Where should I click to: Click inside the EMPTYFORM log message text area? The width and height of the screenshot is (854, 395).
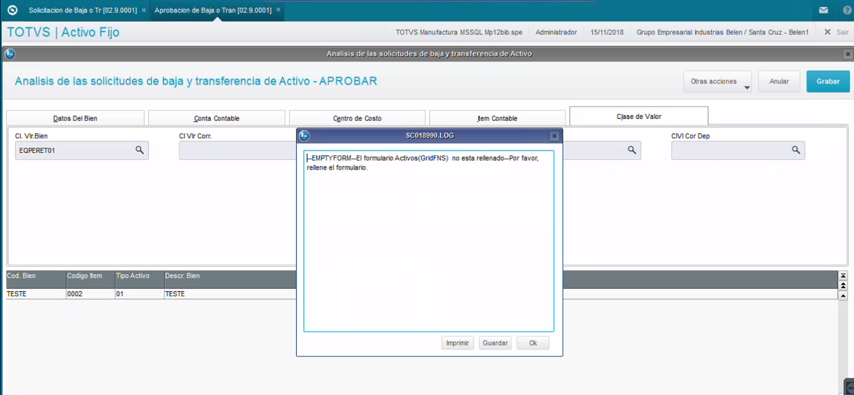click(x=429, y=241)
